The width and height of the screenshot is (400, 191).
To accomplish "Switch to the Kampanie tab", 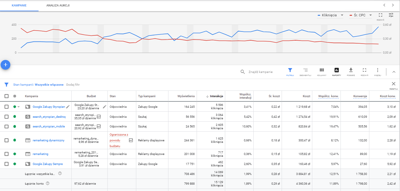I will tap(19, 5).
